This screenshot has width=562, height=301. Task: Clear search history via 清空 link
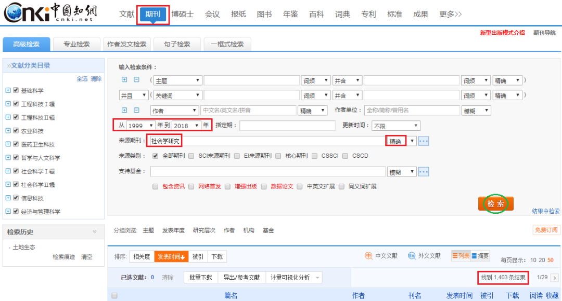(88, 257)
